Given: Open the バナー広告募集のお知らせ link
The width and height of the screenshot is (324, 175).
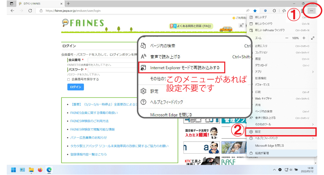Looking at the screenshot, I should pyautogui.click(x=89, y=138).
